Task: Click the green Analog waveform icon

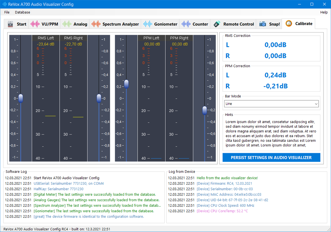Action: tap(67, 24)
